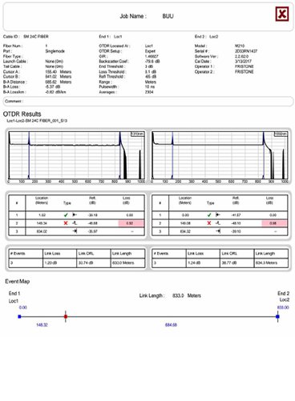This screenshot has width=295, height=401.
Task: Click the pink highlighted loss cell in left table
Action: (131, 223)
